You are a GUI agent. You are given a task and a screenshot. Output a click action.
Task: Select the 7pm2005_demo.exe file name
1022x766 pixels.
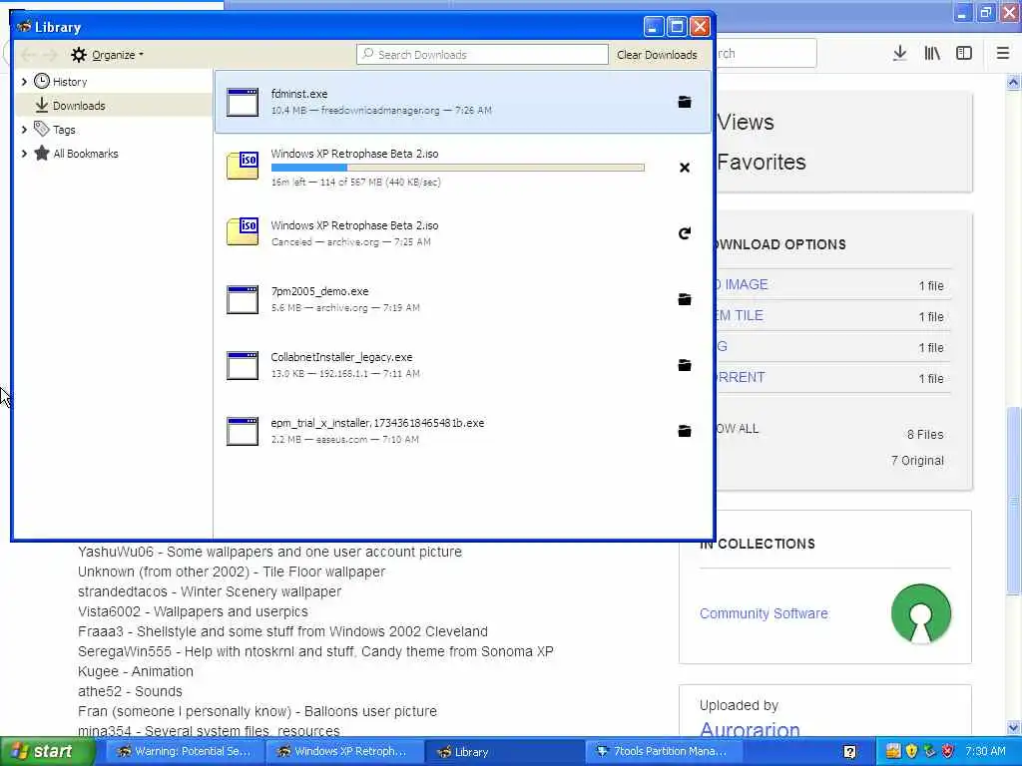click(x=319, y=291)
